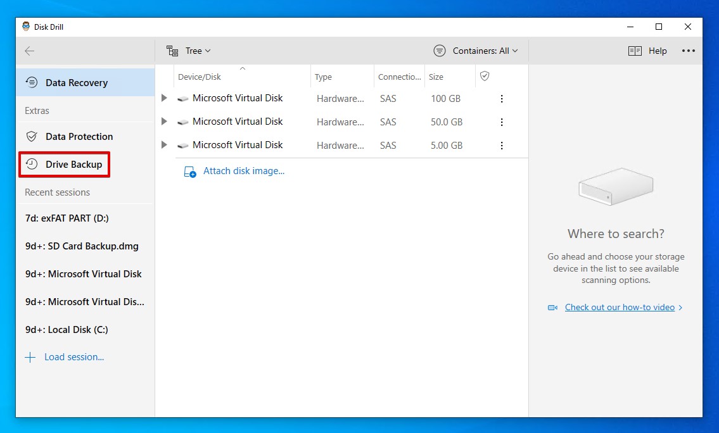
Task: Click the drive icon of the 50.0 GB disk
Action: click(x=183, y=122)
